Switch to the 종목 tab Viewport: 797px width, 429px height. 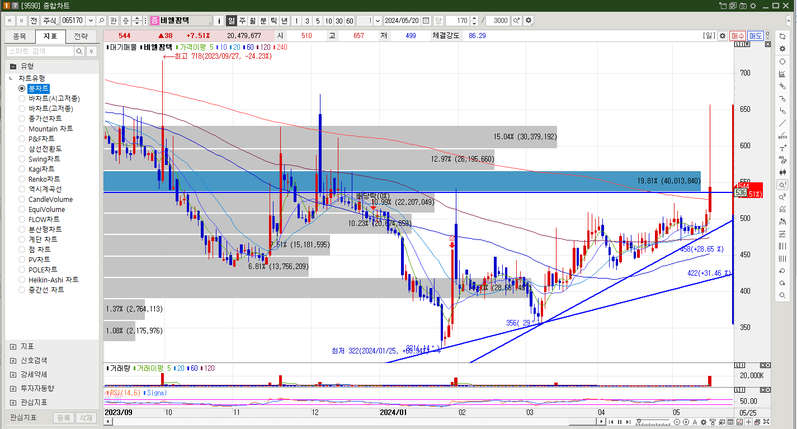point(19,37)
